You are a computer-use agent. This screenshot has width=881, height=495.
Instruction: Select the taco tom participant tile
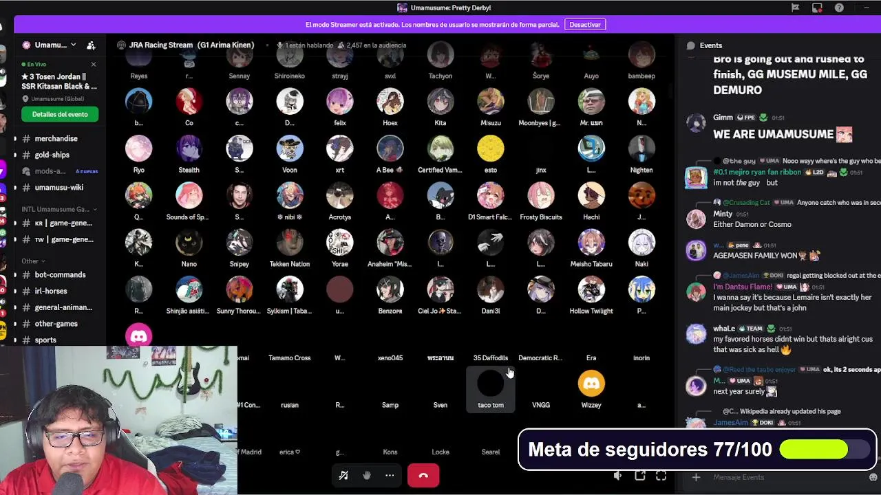coord(491,389)
